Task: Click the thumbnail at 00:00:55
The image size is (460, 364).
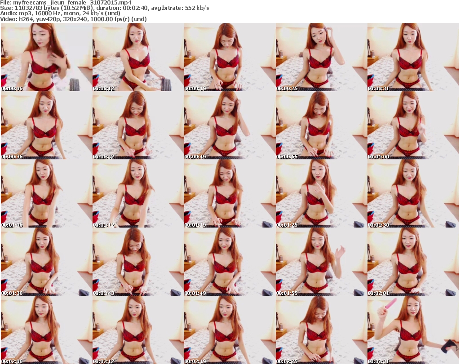Action: pos(321,125)
